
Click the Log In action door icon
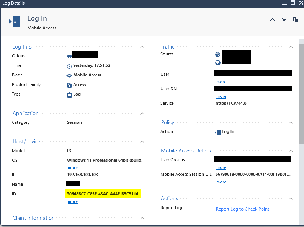[218, 132]
